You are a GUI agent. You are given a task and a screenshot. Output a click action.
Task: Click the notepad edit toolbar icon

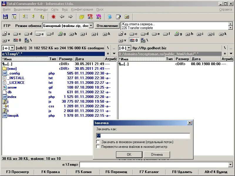pyautogui.click(x=118, y=17)
